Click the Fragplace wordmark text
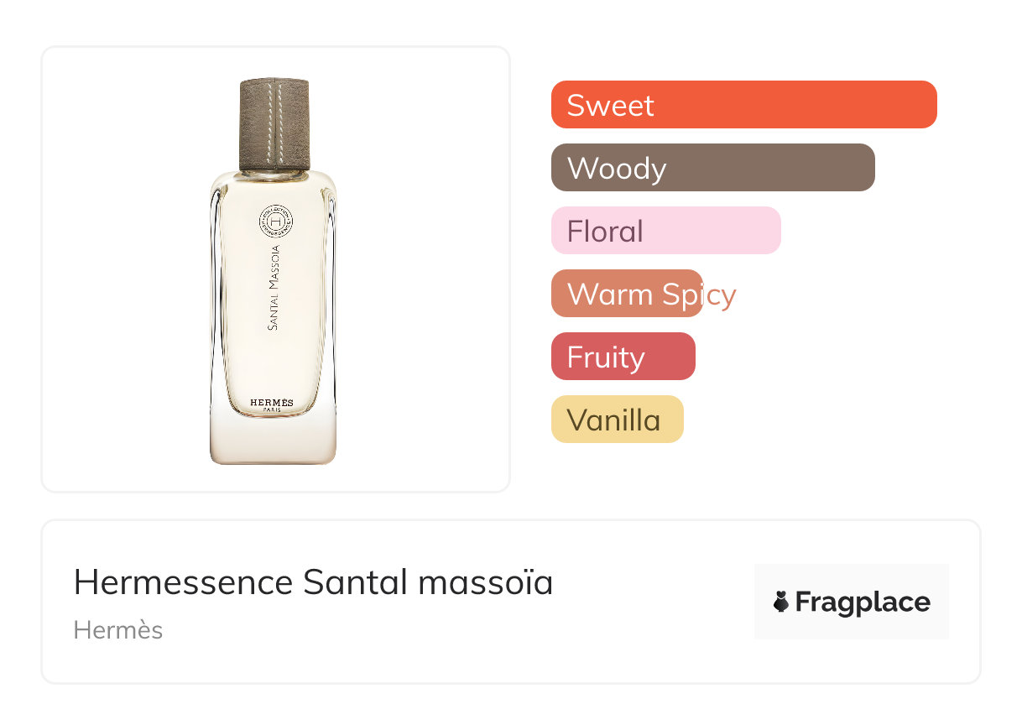Image resolution: width=1022 pixels, height=725 pixels. tap(863, 602)
